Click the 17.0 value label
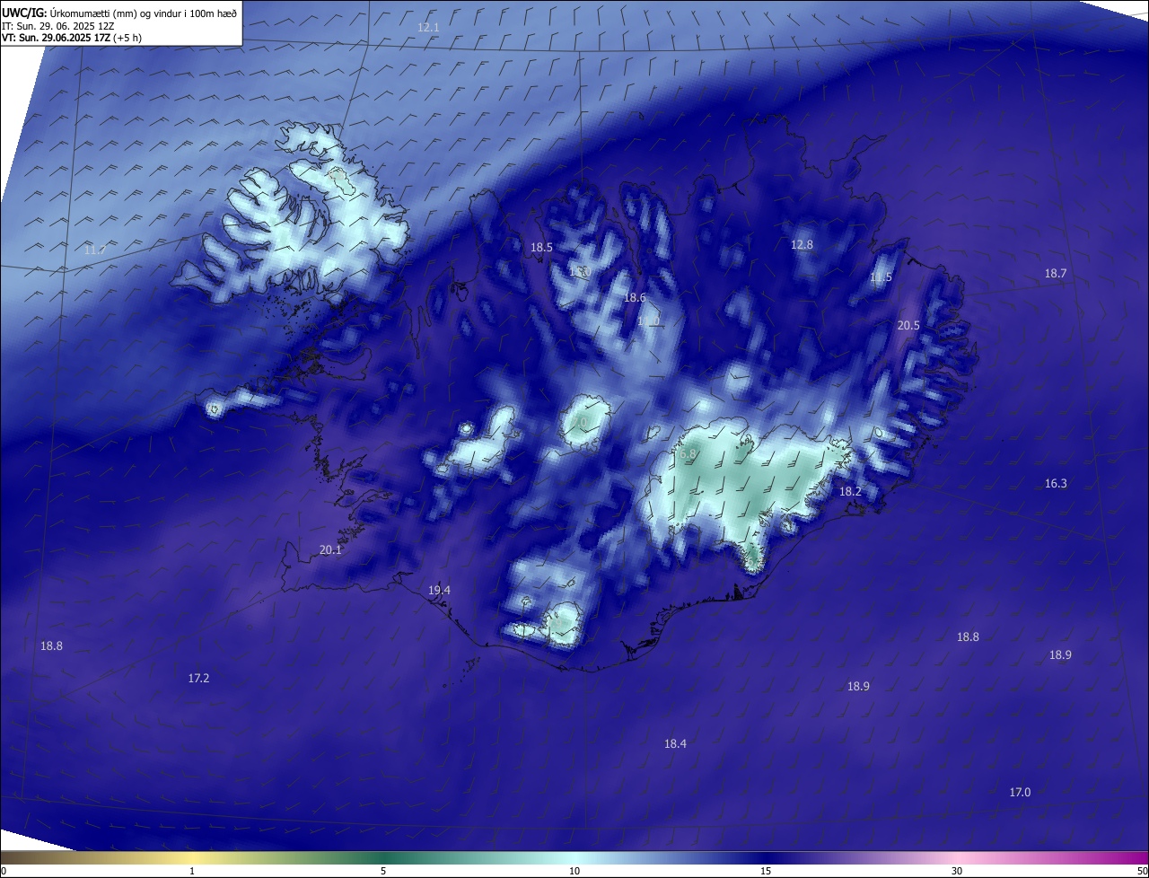The width and height of the screenshot is (1149, 878). point(1020,793)
